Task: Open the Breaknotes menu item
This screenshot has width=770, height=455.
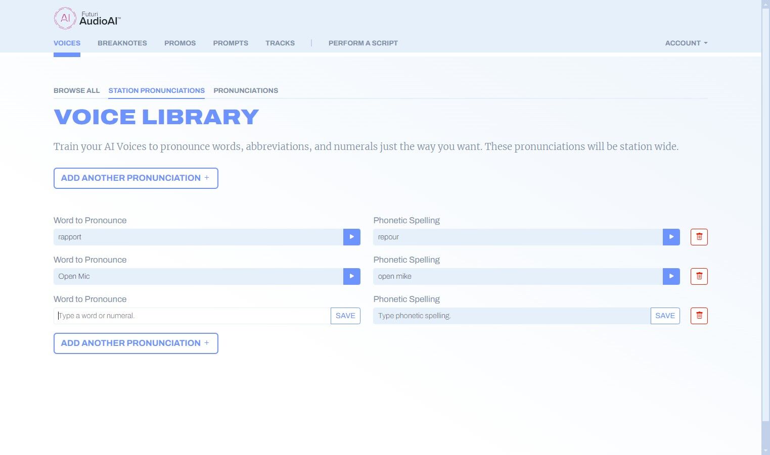Action: pos(122,43)
